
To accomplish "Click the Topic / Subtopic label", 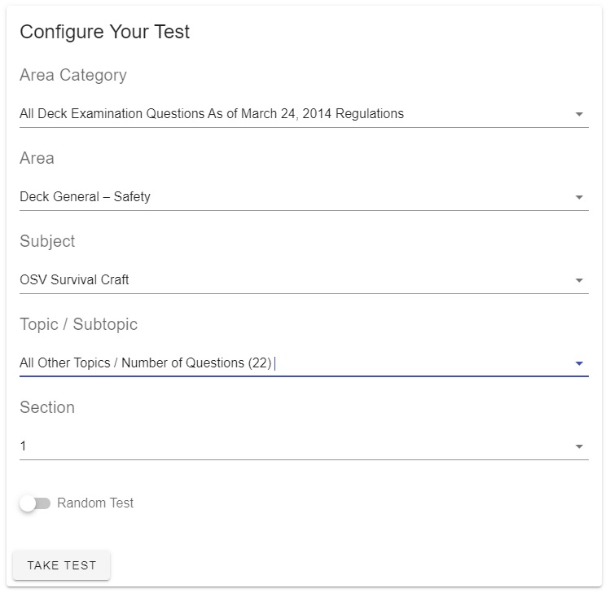I will tap(78, 324).
